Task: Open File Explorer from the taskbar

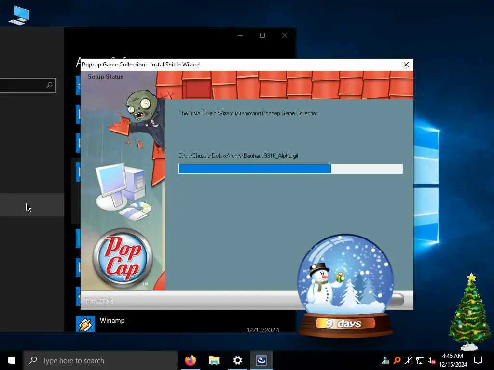Action: click(214, 360)
